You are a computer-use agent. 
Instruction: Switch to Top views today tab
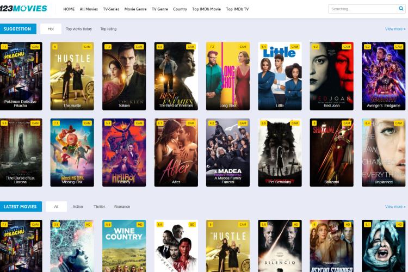click(79, 29)
